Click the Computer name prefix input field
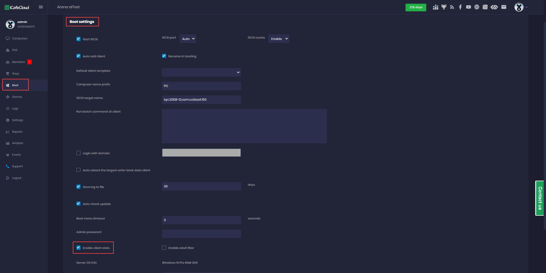 201,86
